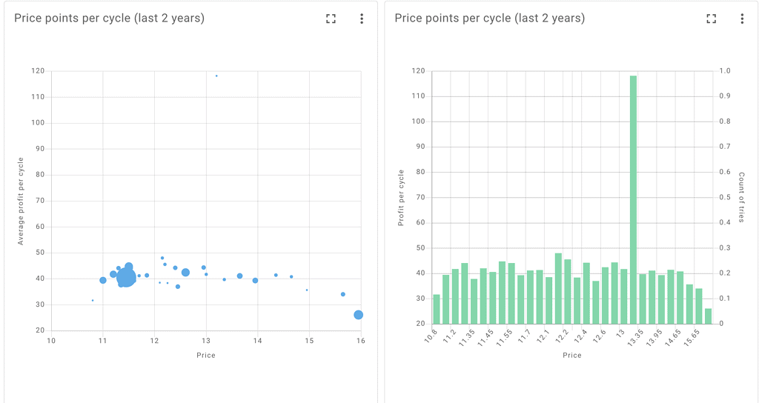Image resolution: width=759 pixels, height=403 pixels.
Task: Select the largest bubble near price 11.5
Action: tap(126, 278)
